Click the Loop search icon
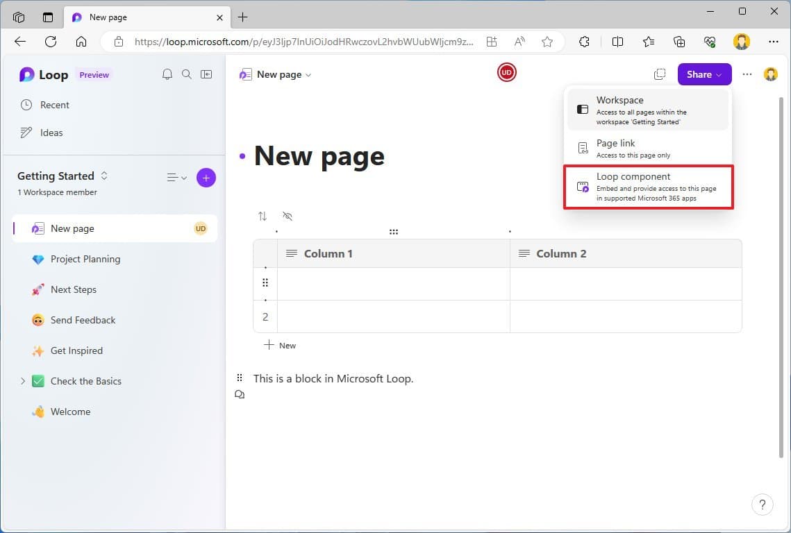 coord(186,74)
